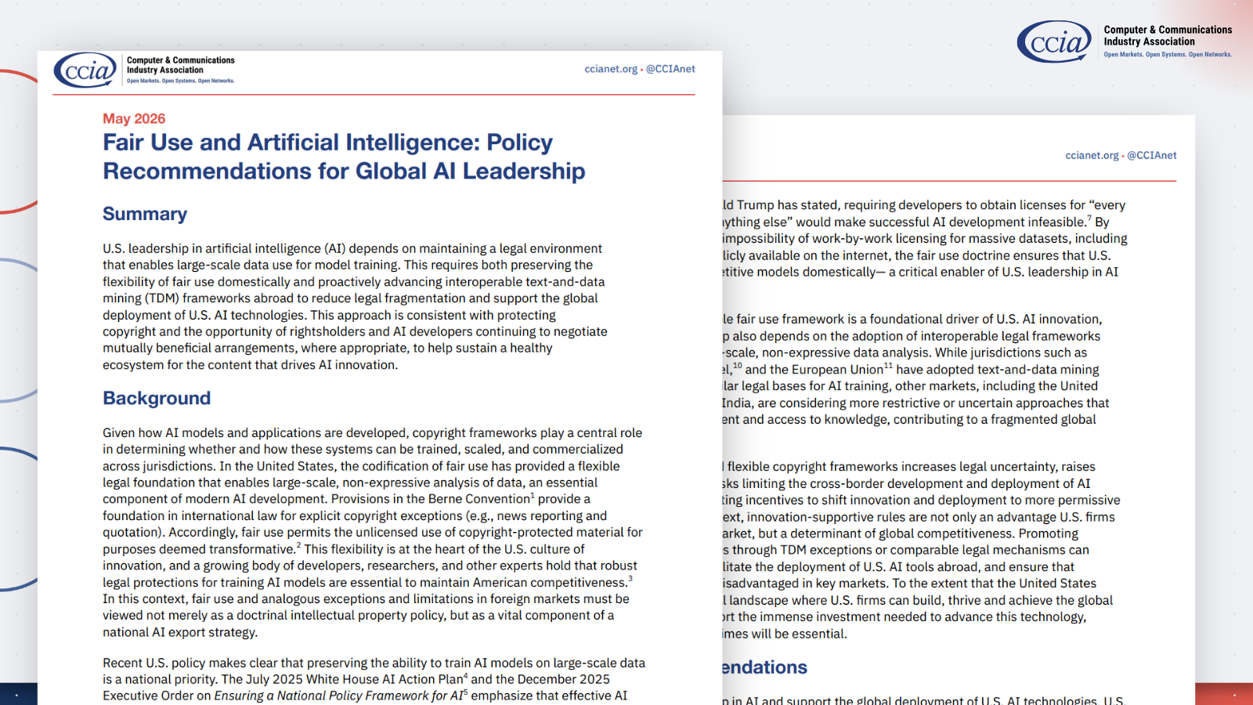
Task: Open the @CCIAnet handle on the back page
Action: click(1152, 155)
